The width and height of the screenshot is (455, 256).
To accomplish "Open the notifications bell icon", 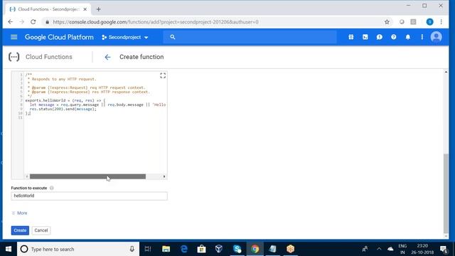I will pyautogui.click(x=408, y=37).
